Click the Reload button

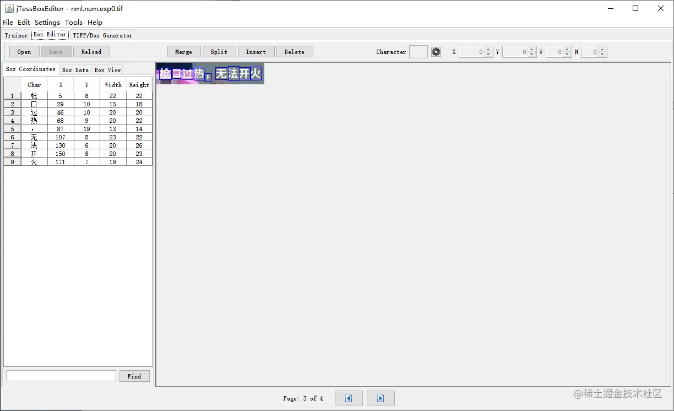91,52
